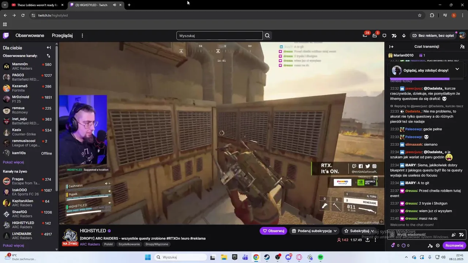This screenshot has height=263, width=468.
Task: Click the Twitch search field
Action: click(x=219, y=35)
